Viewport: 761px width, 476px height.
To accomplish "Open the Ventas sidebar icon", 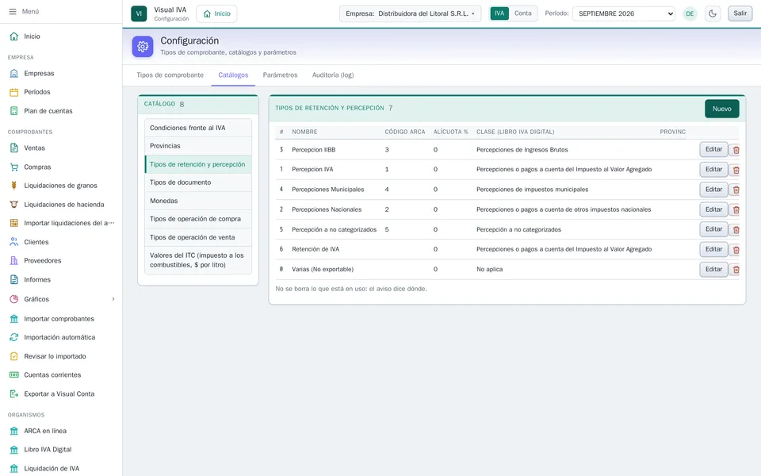I will pos(14,148).
